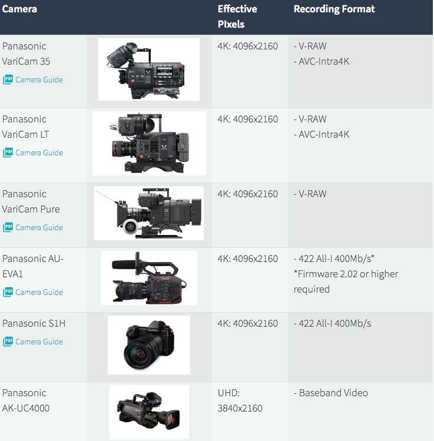The width and height of the screenshot is (434, 441).
Task: Select the VariCam LT camera photo
Action: pos(149,144)
